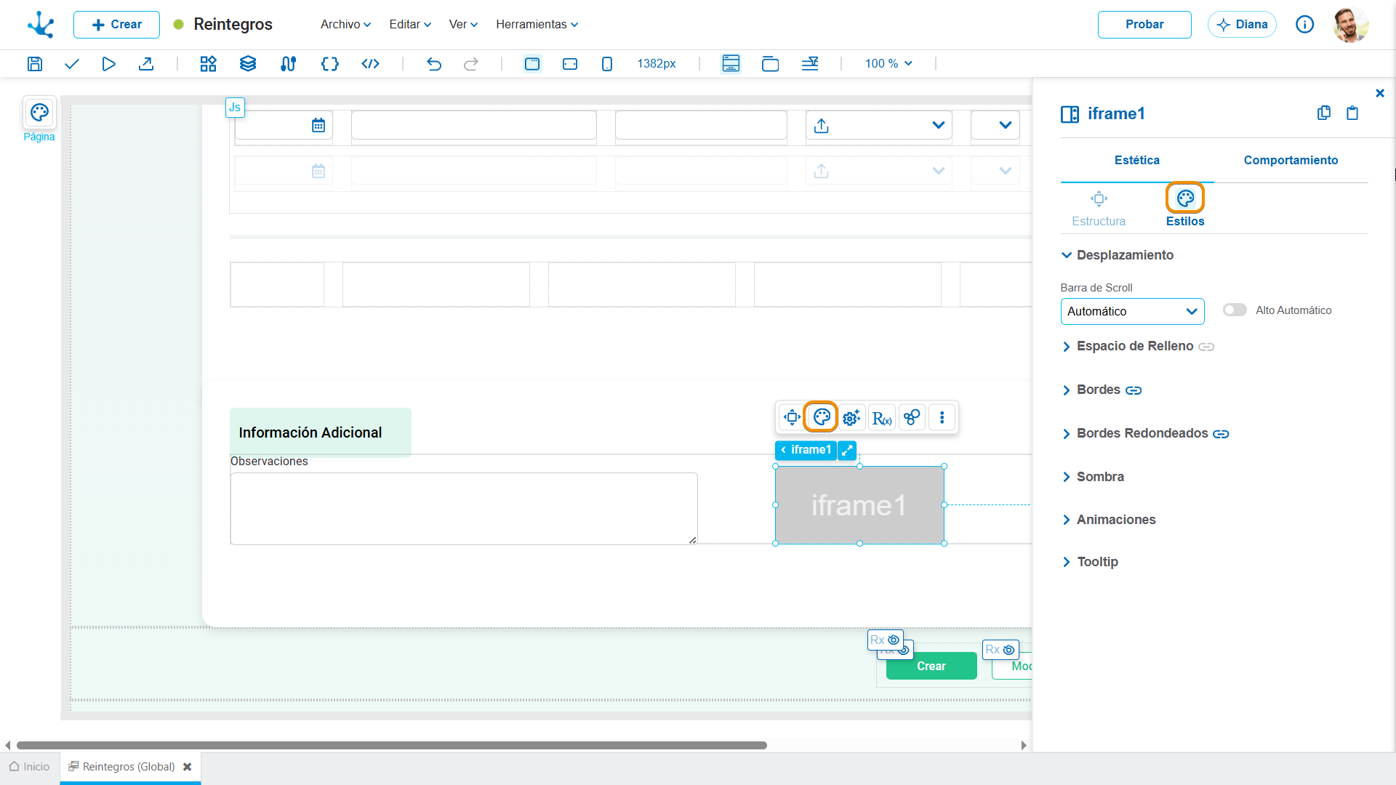Toggle Rx visibility eye on Crear button
Viewport: 1396px width, 785px height.
894,640
